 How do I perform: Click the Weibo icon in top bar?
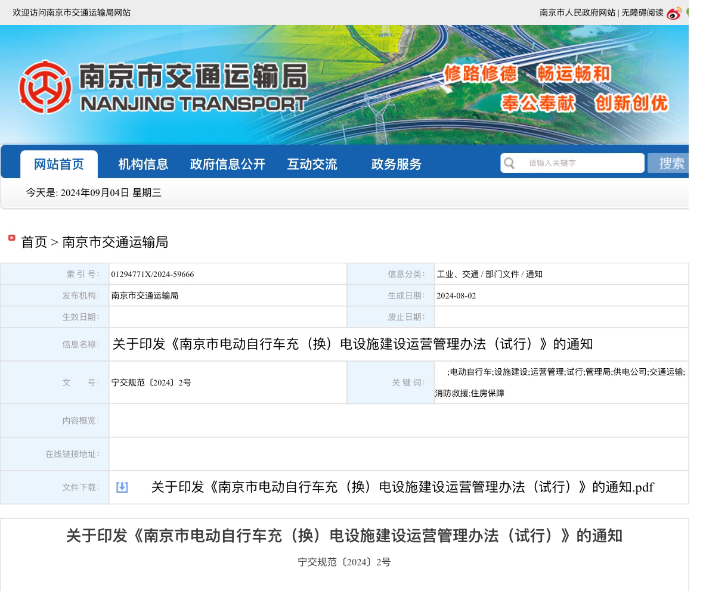pyautogui.click(x=674, y=14)
